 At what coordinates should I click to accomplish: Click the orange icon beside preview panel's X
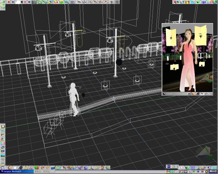(x=193, y=93)
